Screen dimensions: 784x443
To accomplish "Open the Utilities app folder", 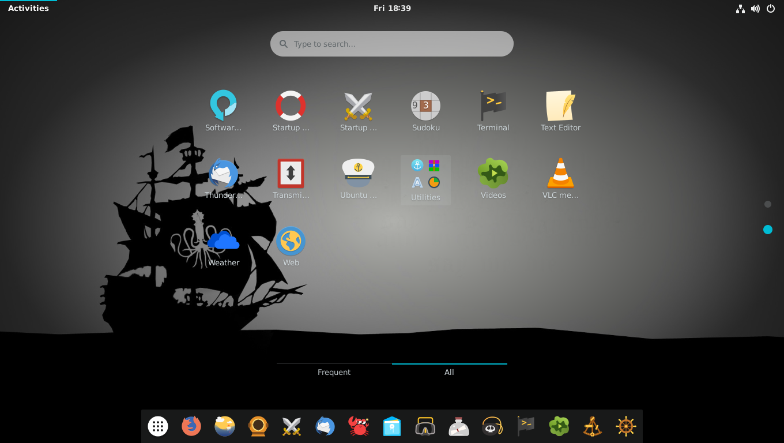I will 426,180.
